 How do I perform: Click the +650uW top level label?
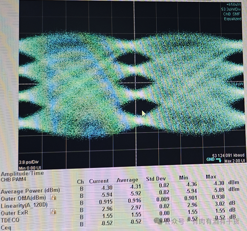point(234,5)
